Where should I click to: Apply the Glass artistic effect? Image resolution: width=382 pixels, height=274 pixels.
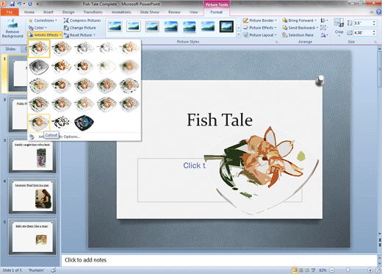tap(129, 85)
